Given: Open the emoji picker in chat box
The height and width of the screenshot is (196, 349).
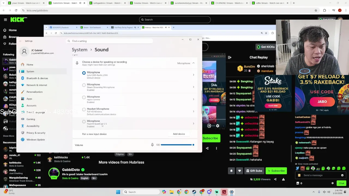Looking at the screenshot, I should coord(342,175).
